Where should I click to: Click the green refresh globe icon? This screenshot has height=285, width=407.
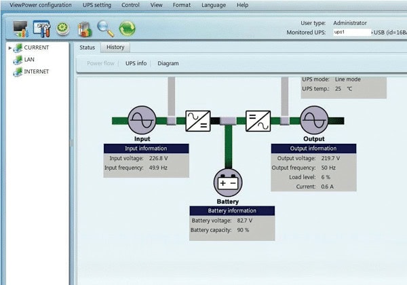click(128, 28)
